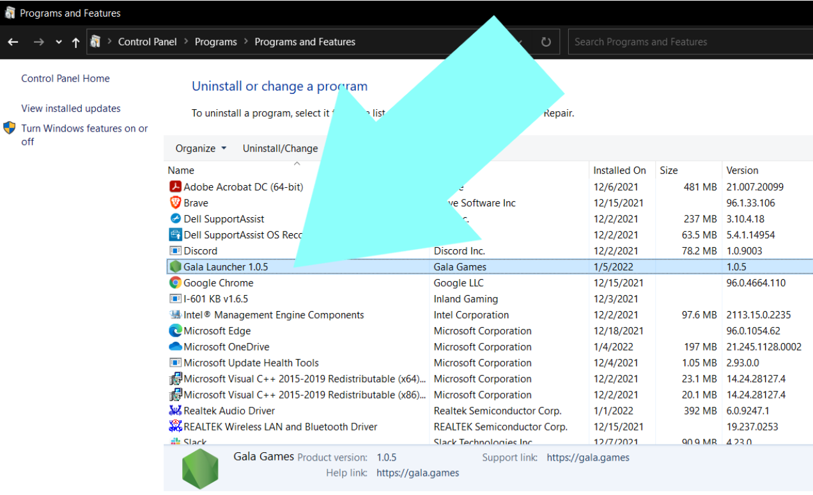Click version 19.237.0253 cell
813x495 pixels.
(x=752, y=427)
